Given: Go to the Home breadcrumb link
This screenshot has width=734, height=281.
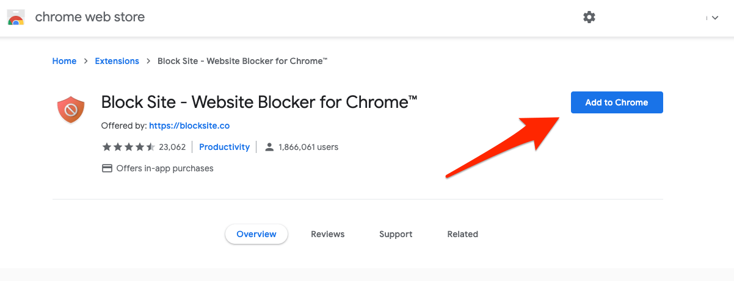Looking at the screenshot, I should point(64,61).
